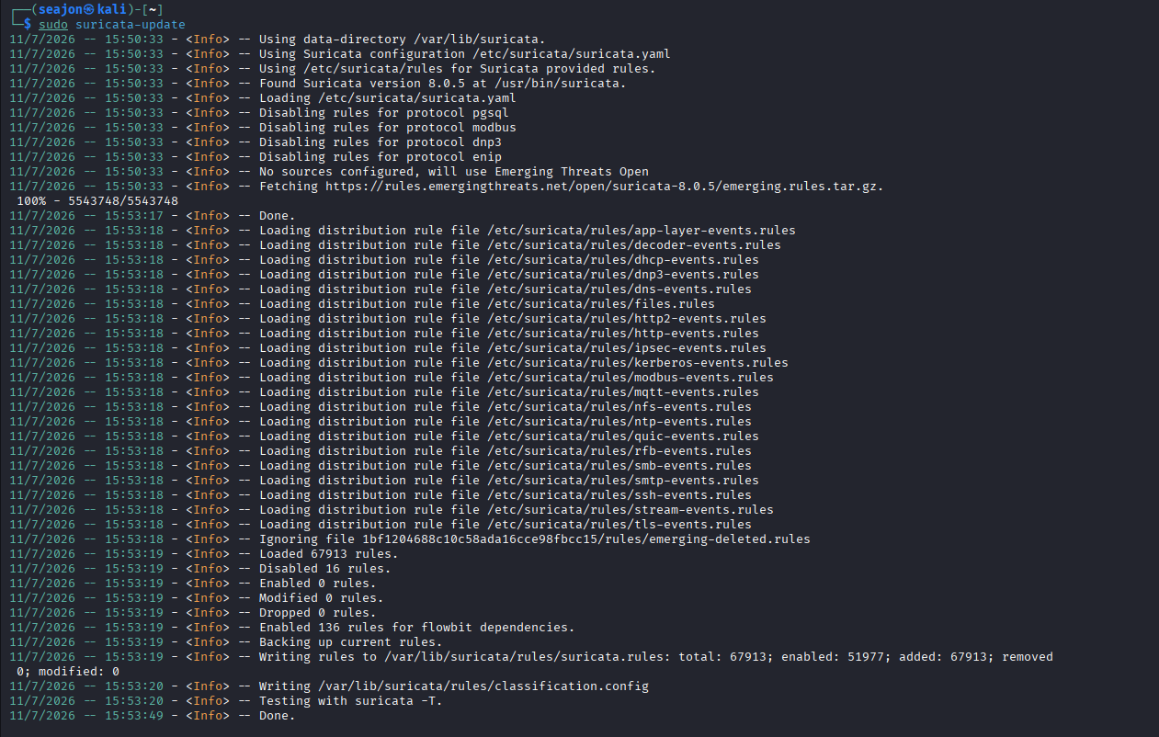Click the final 'Done.' message
The image size is (1159, 737).
[278, 715]
